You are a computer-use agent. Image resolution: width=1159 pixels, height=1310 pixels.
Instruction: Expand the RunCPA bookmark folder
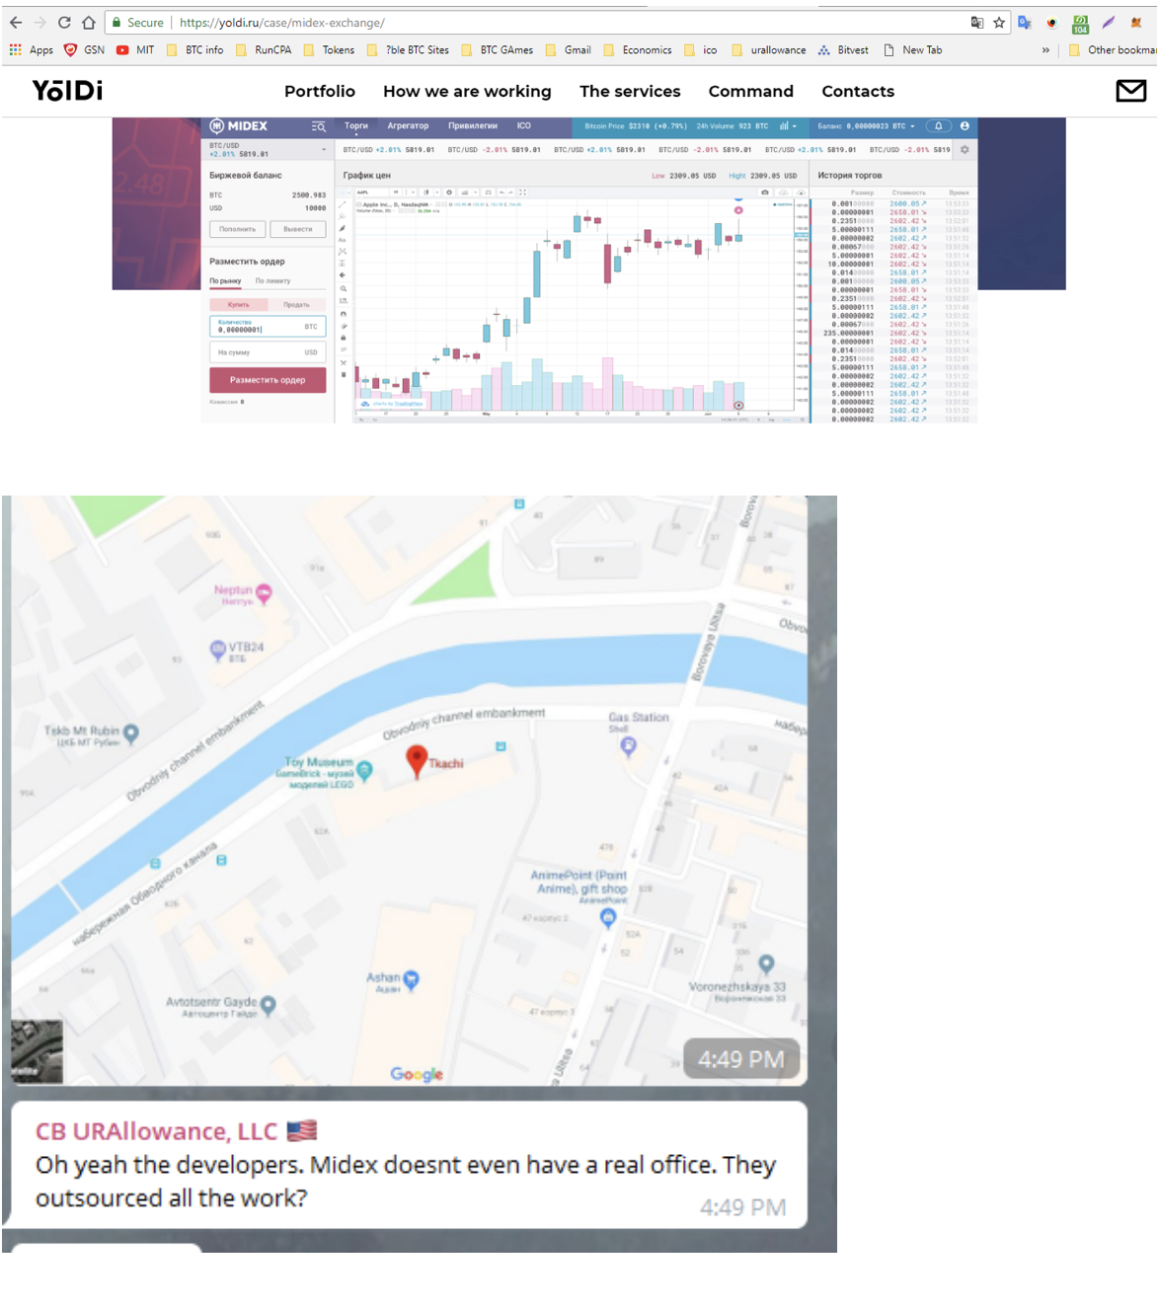(263, 49)
